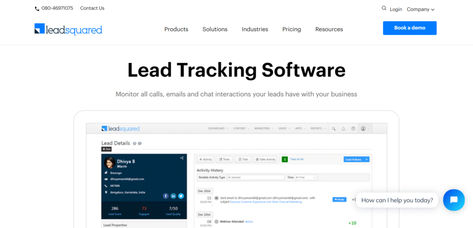
Task: Open the Solutions menu
Action: [215, 29]
